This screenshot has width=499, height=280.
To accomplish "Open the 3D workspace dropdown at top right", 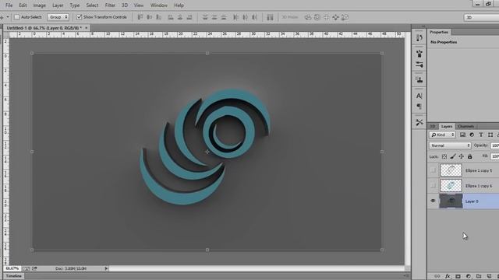I will (481, 17).
